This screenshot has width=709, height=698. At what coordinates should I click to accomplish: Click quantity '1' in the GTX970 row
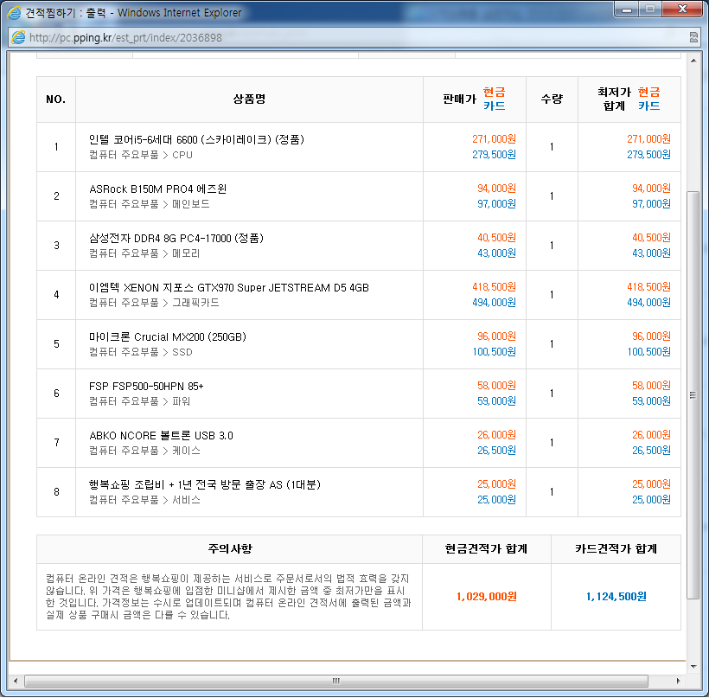552,295
